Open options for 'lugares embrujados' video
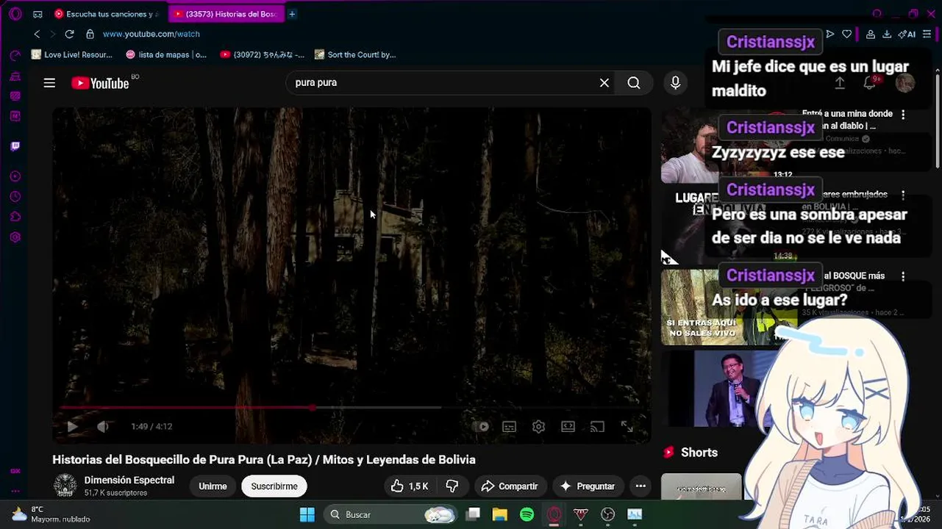942x529 pixels. tap(903, 195)
